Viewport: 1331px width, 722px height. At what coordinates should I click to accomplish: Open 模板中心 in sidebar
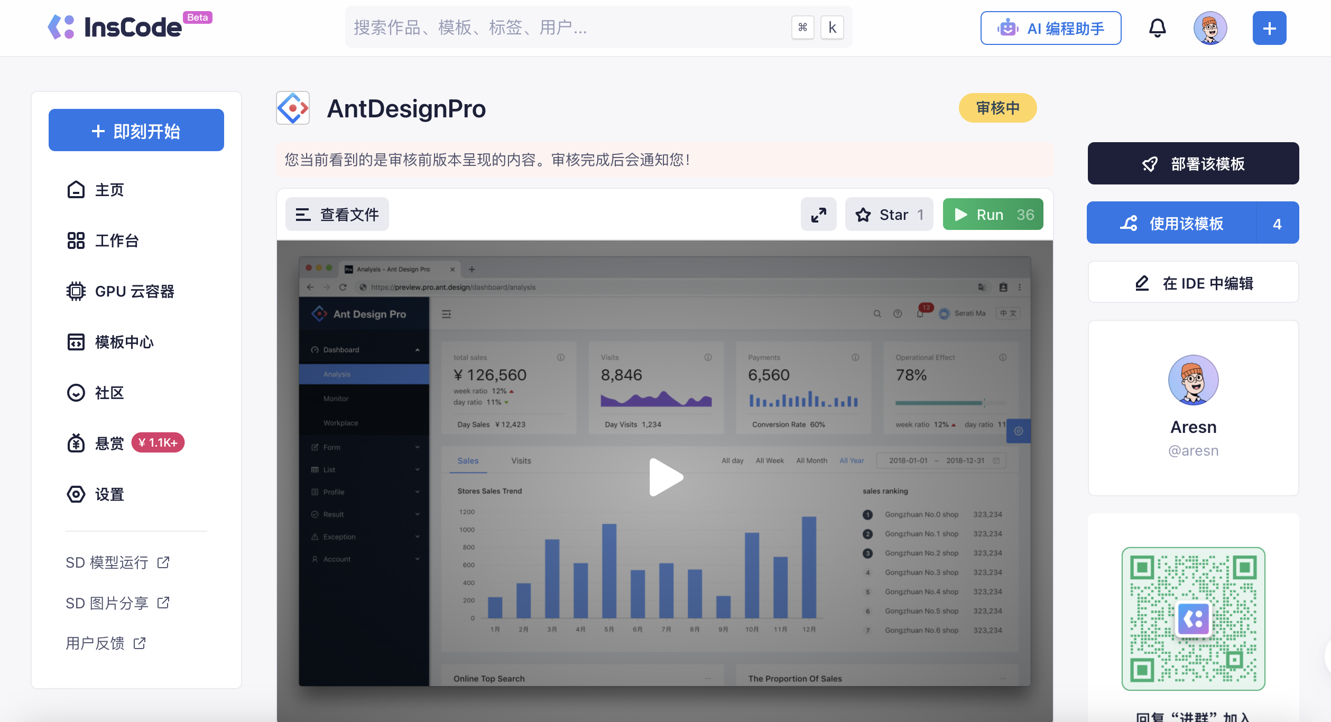click(110, 342)
